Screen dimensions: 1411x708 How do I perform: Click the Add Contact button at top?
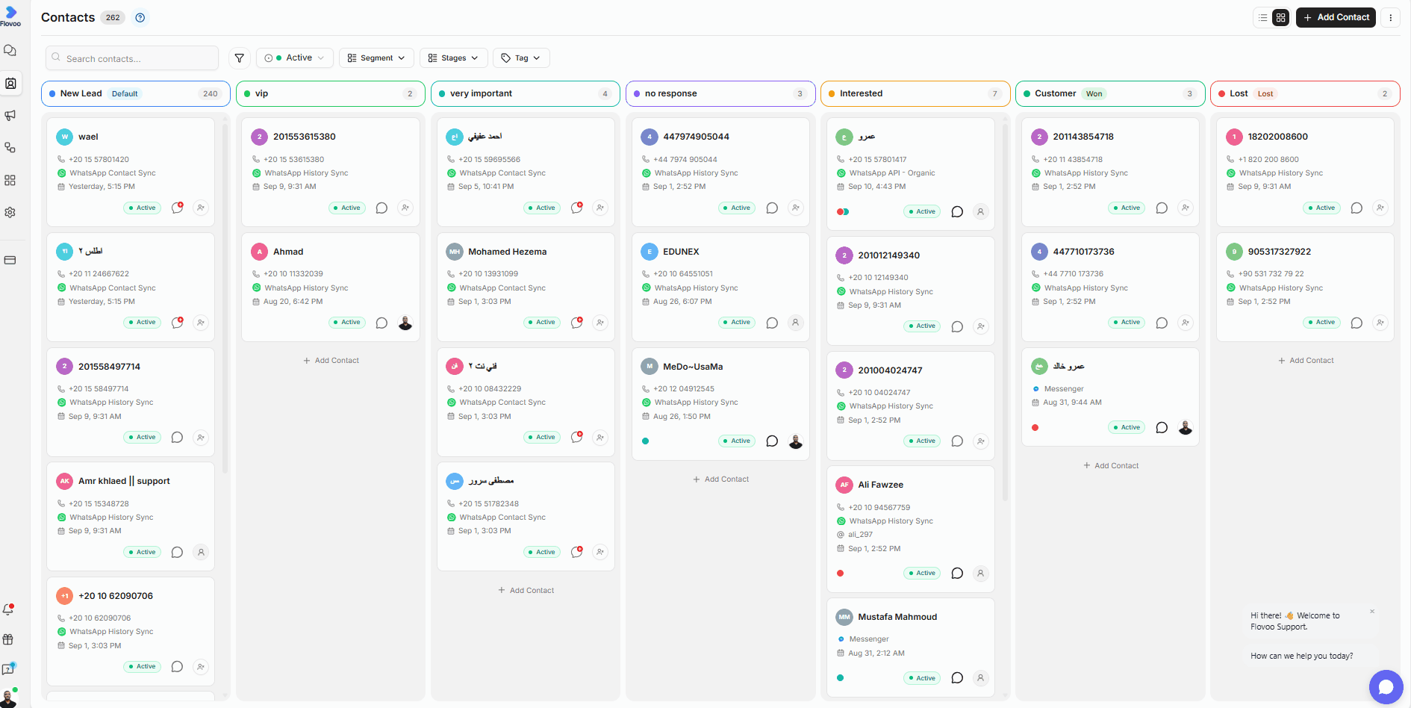1336,18
